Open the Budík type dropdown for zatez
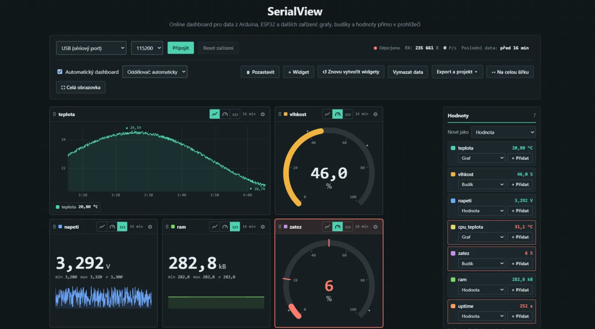This screenshot has width=595, height=329. pyautogui.click(x=482, y=263)
